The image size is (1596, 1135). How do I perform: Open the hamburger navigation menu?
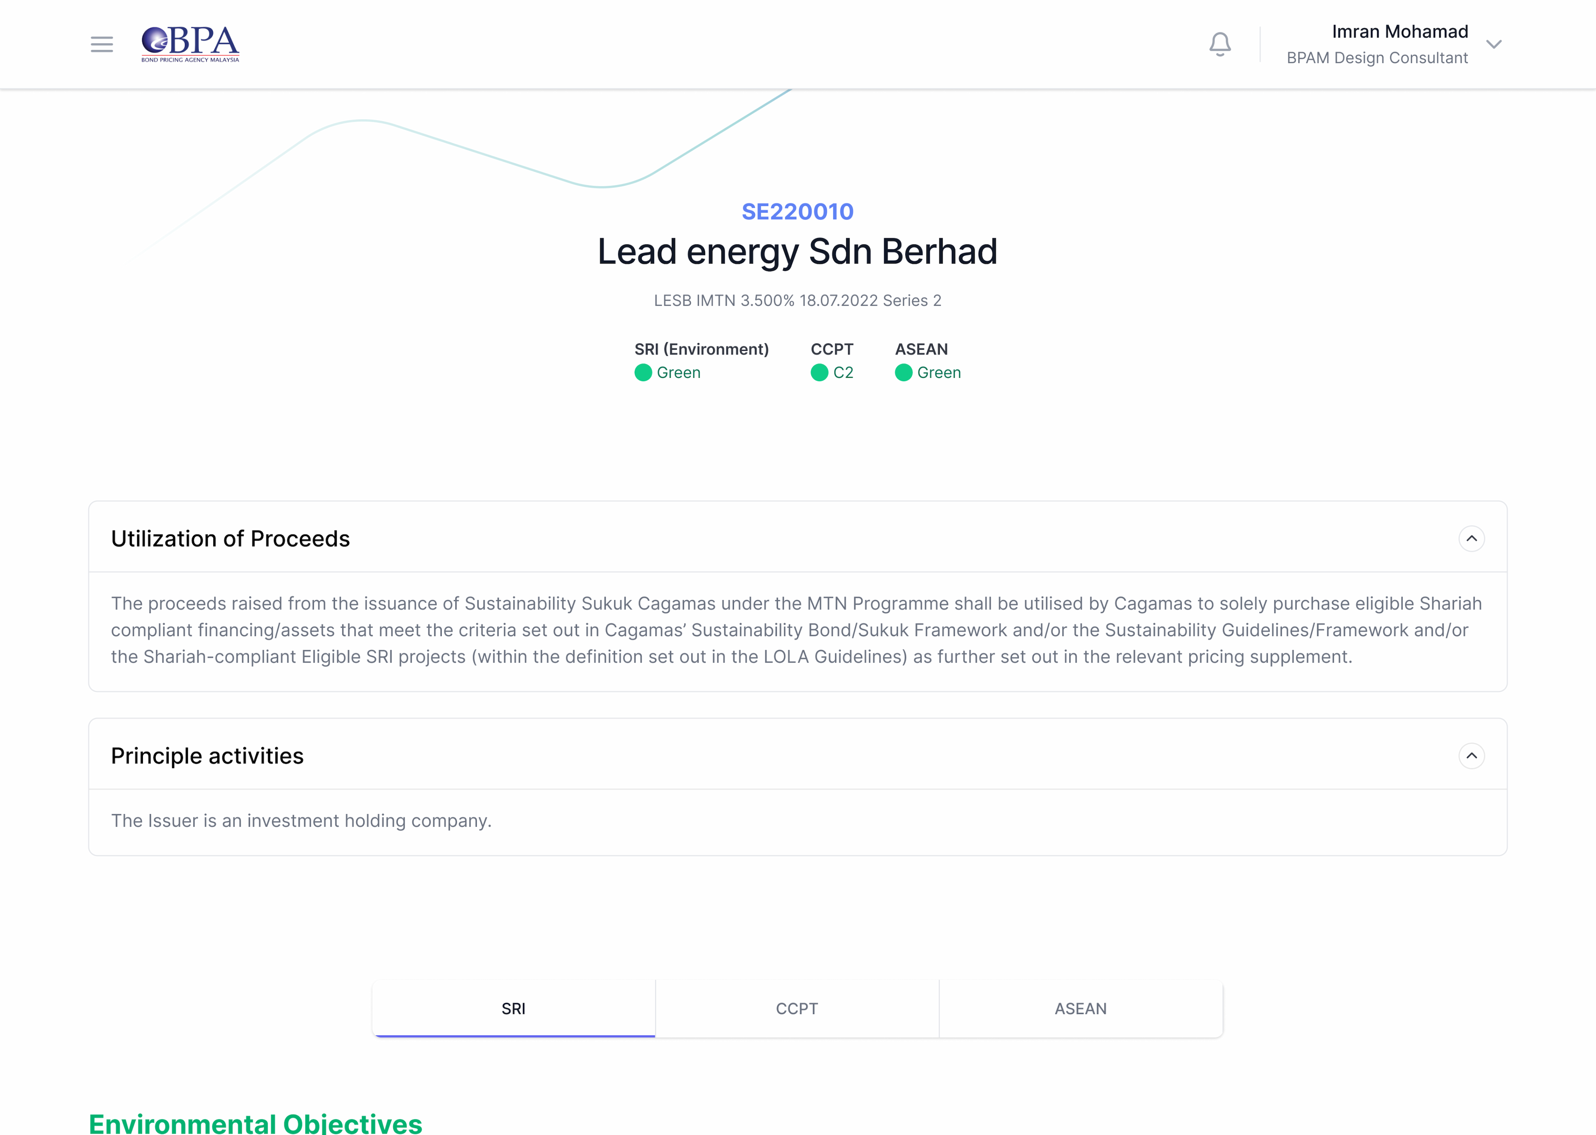point(102,44)
